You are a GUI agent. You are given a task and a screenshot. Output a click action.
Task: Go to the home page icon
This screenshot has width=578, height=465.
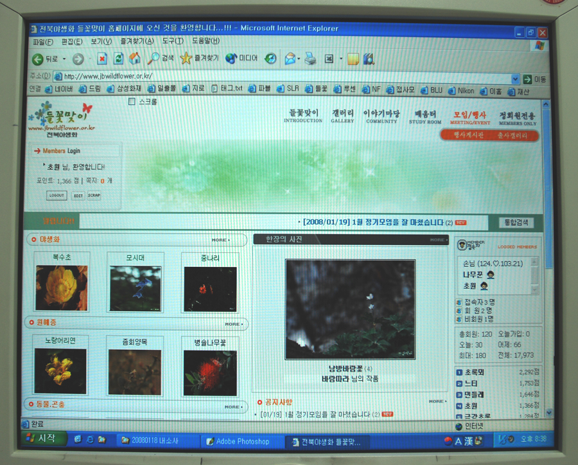coord(135,58)
